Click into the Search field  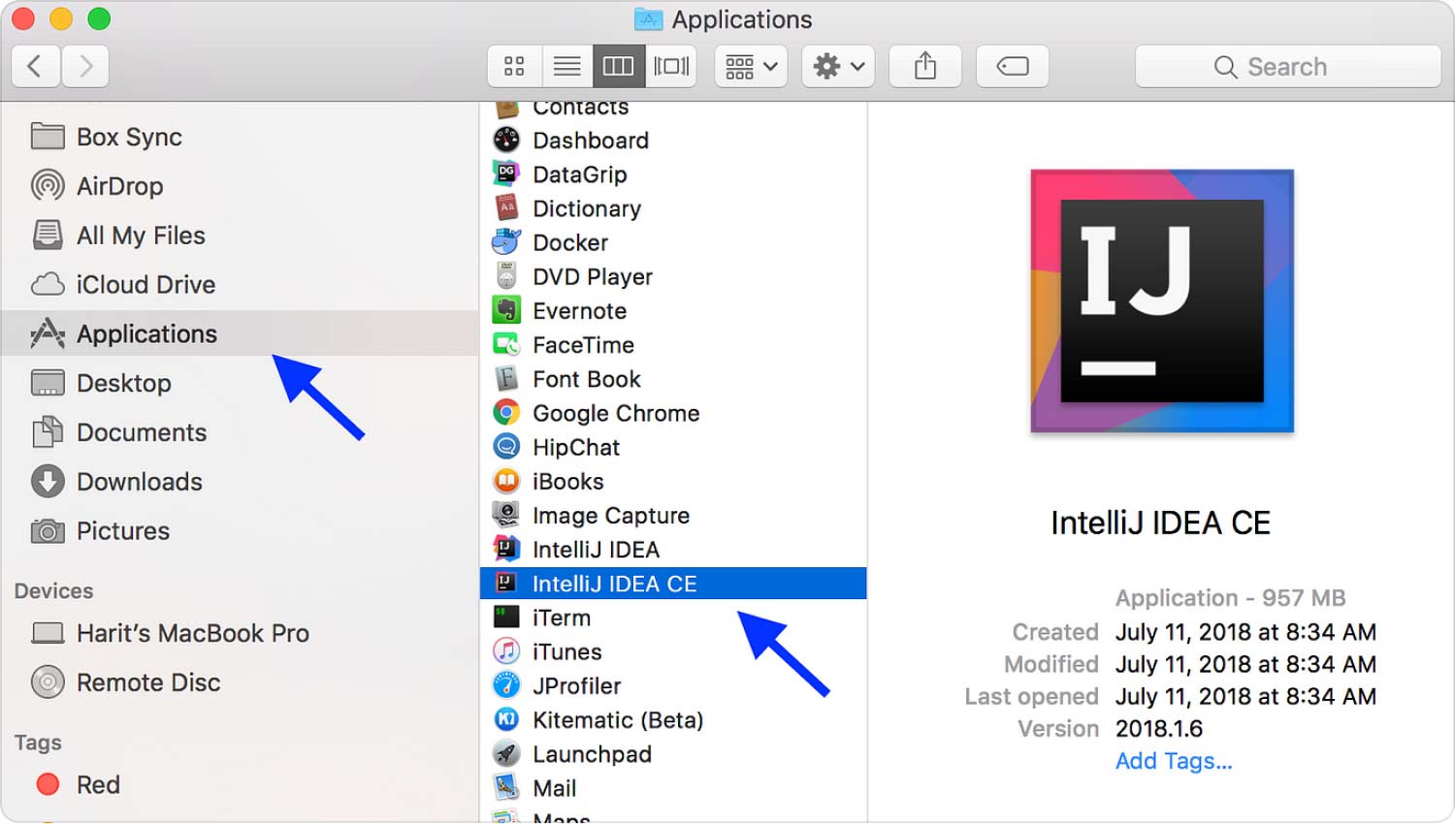[1287, 67]
